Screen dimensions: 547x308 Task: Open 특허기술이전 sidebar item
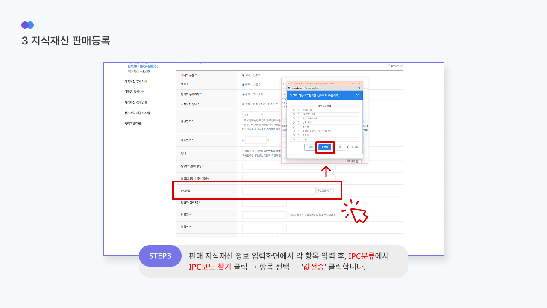(x=132, y=124)
